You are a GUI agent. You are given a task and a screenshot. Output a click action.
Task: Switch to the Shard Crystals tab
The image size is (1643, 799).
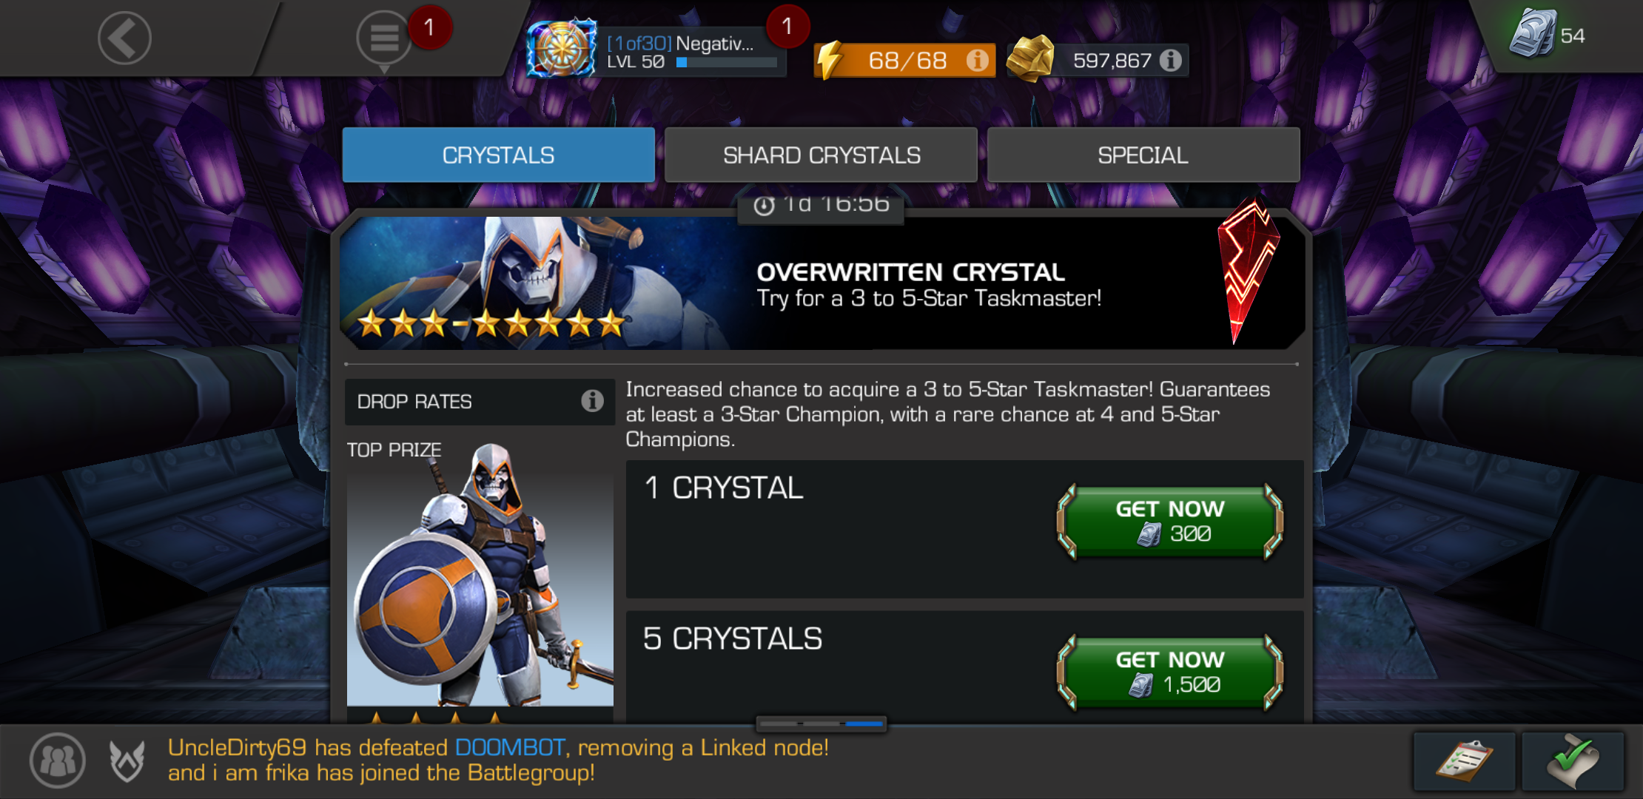pyautogui.click(x=821, y=155)
